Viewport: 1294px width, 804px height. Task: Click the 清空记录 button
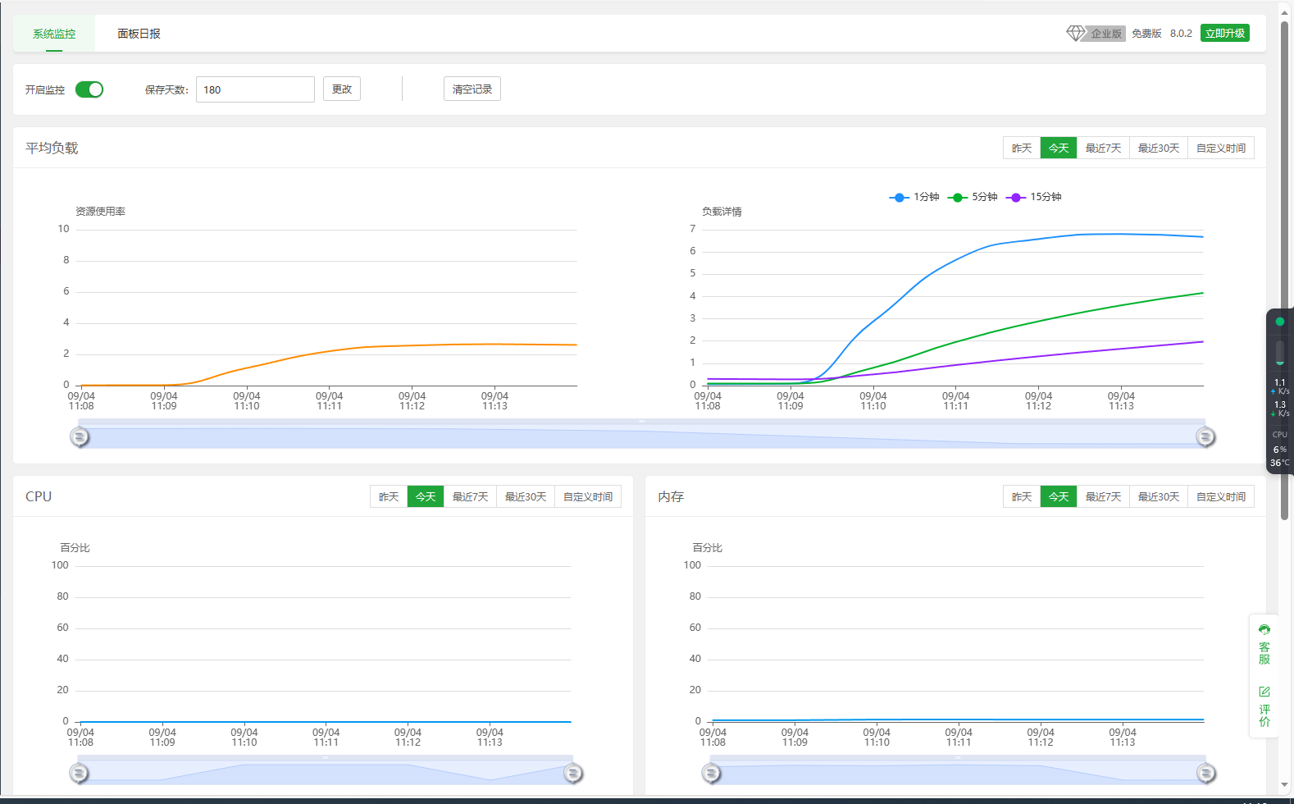(472, 89)
